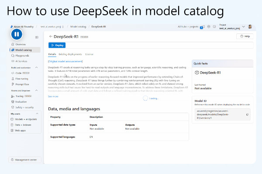Click the feedback smiley icon

(x=214, y=27)
